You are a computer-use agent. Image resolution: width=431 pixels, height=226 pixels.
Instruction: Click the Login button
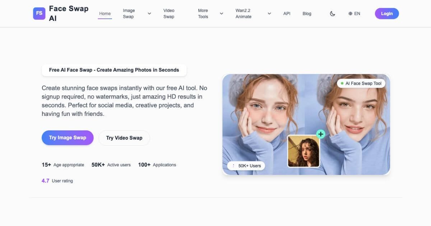[387, 13]
